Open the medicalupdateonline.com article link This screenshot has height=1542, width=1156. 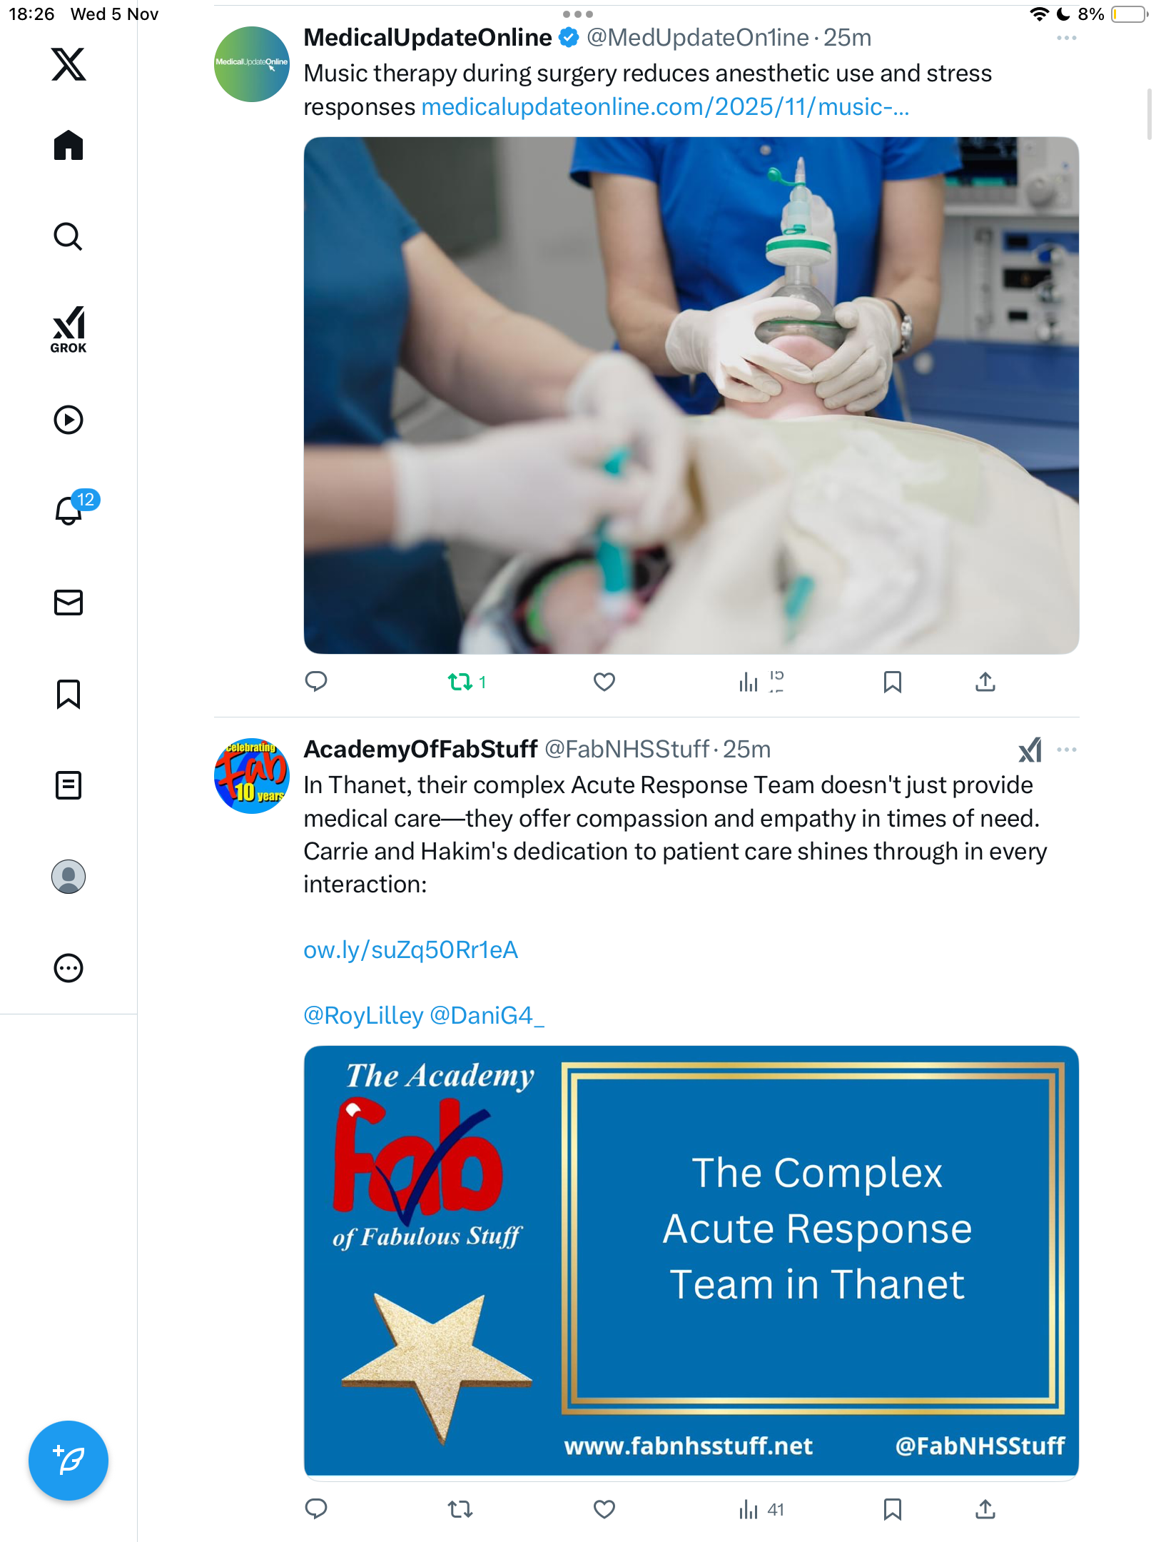tap(665, 107)
